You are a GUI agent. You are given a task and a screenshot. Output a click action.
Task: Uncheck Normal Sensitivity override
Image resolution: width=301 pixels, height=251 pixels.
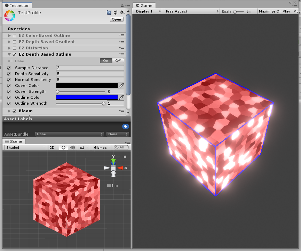[x=9, y=80]
